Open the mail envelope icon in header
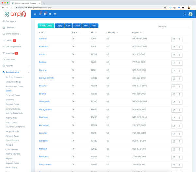The image size is (196, 172). [50, 14]
